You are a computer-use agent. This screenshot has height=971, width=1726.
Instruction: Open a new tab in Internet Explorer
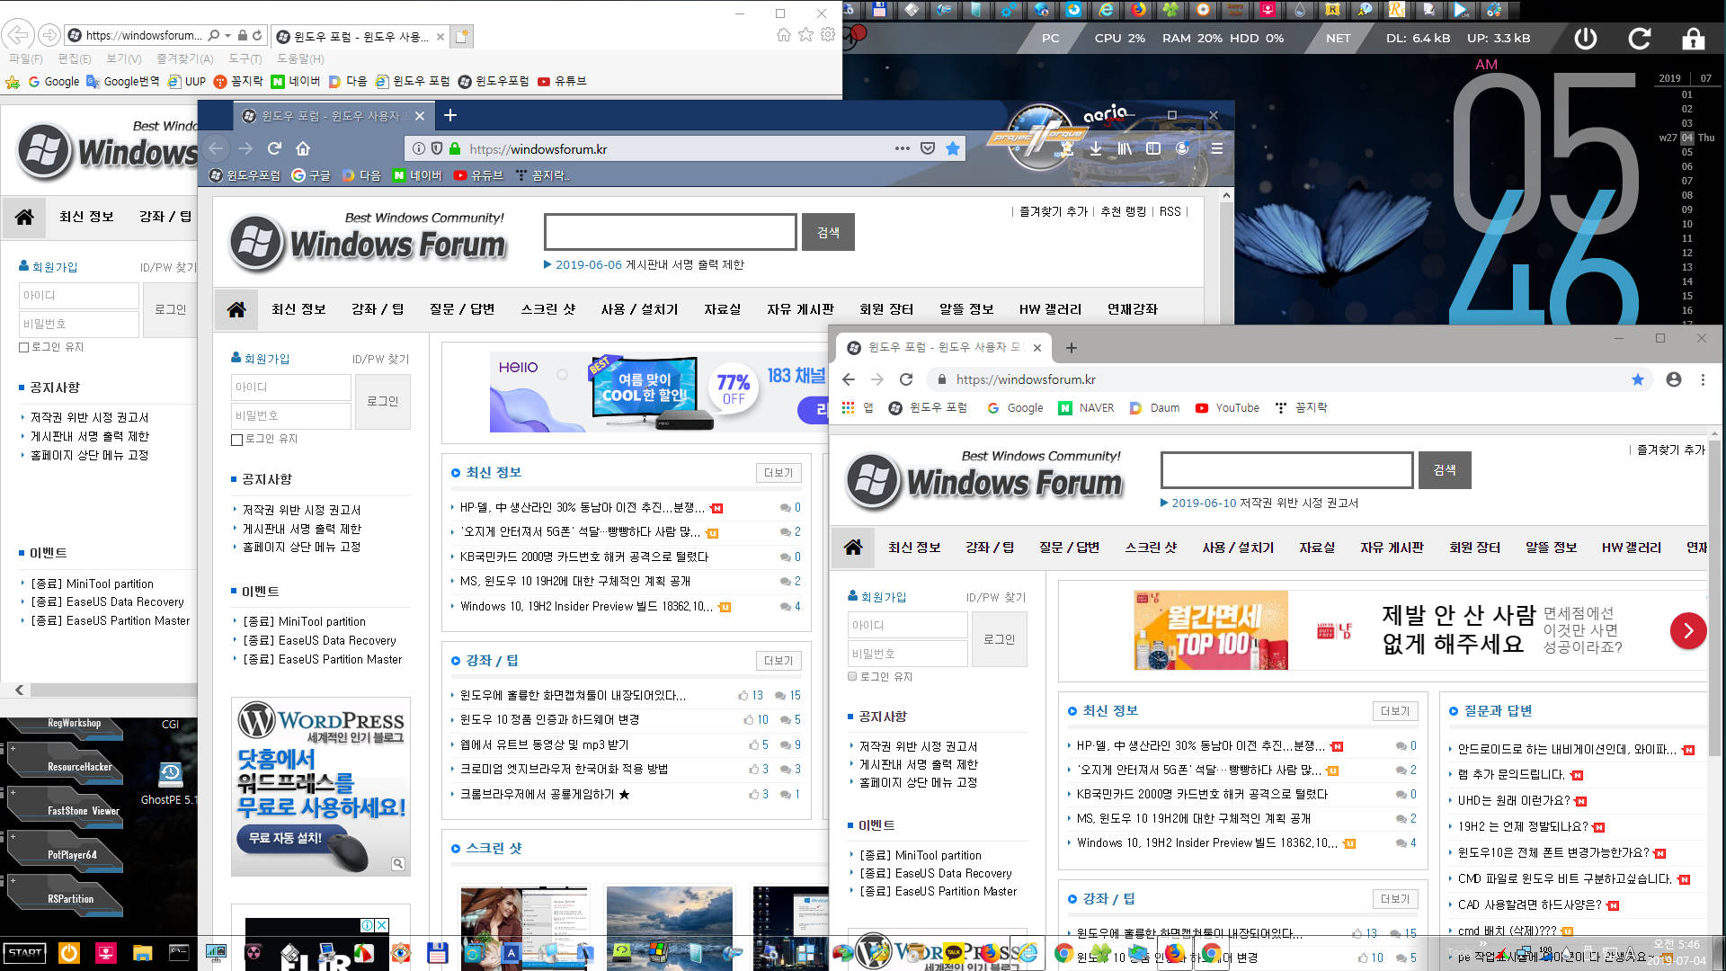[461, 36]
